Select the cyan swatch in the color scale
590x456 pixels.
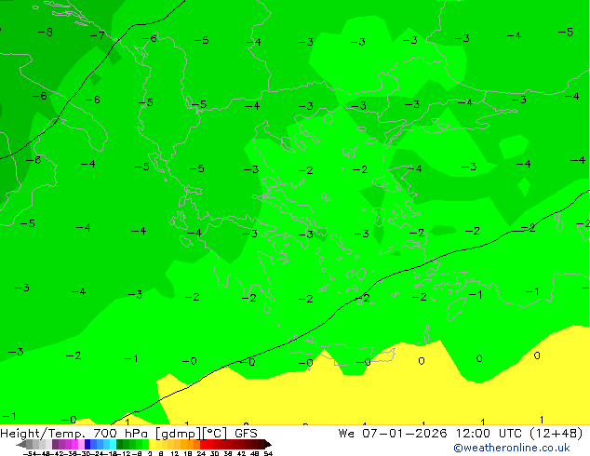pyautogui.click(x=113, y=444)
